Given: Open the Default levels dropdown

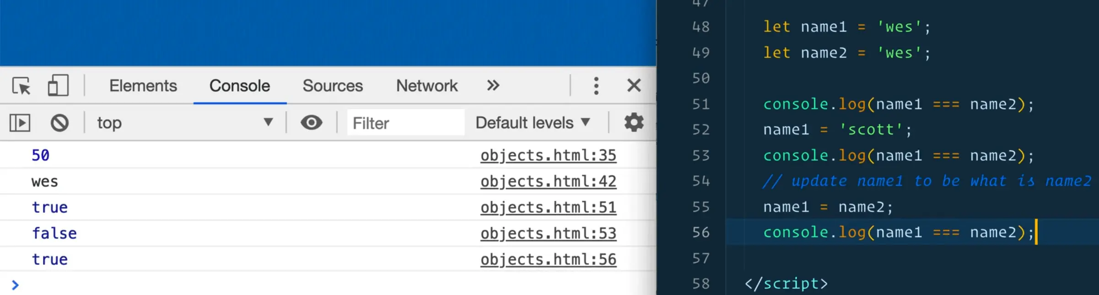Looking at the screenshot, I should pos(533,123).
